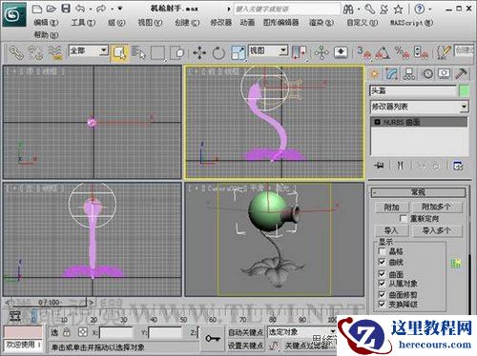Image resolution: width=477 pixels, height=356 pixels.
Task: Click the 导入多个 button
Action: (437, 230)
